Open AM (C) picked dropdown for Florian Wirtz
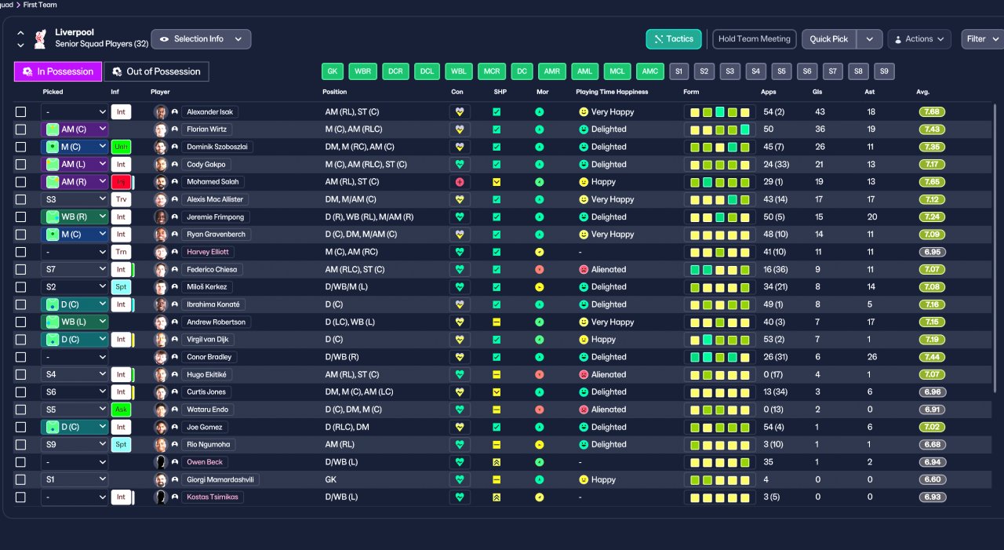This screenshot has height=550, width=1004. click(x=75, y=129)
